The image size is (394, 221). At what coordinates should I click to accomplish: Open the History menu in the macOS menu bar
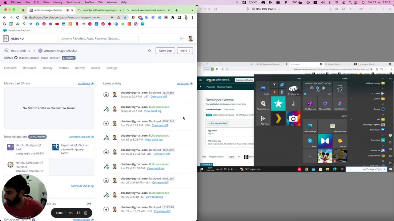coord(58,2)
